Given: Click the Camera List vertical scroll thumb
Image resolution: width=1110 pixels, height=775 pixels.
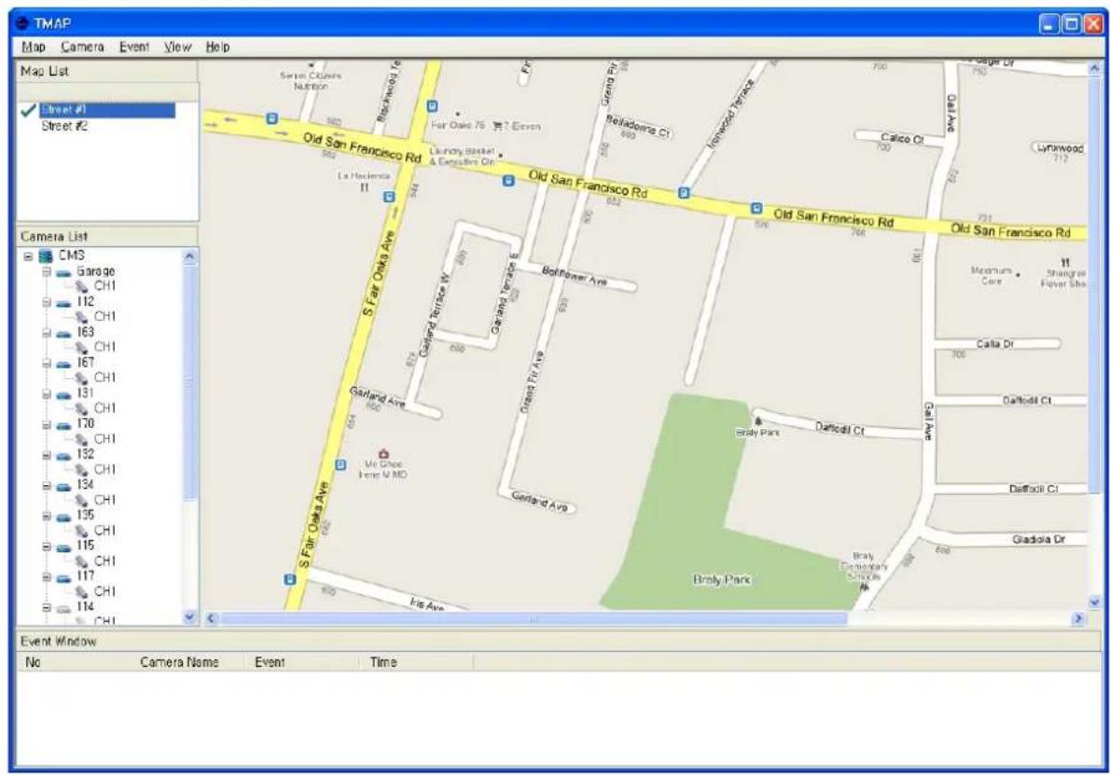Looking at the screenshot, I should pos(189,382).
